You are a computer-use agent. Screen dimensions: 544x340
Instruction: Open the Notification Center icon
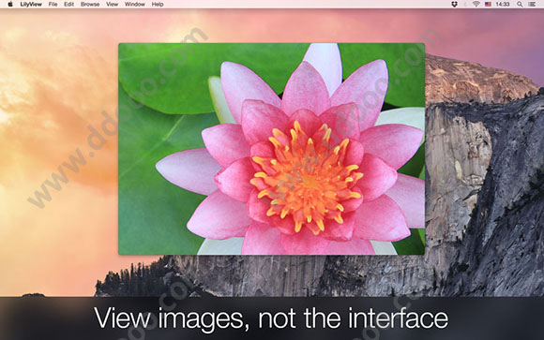tap(532, 4)
